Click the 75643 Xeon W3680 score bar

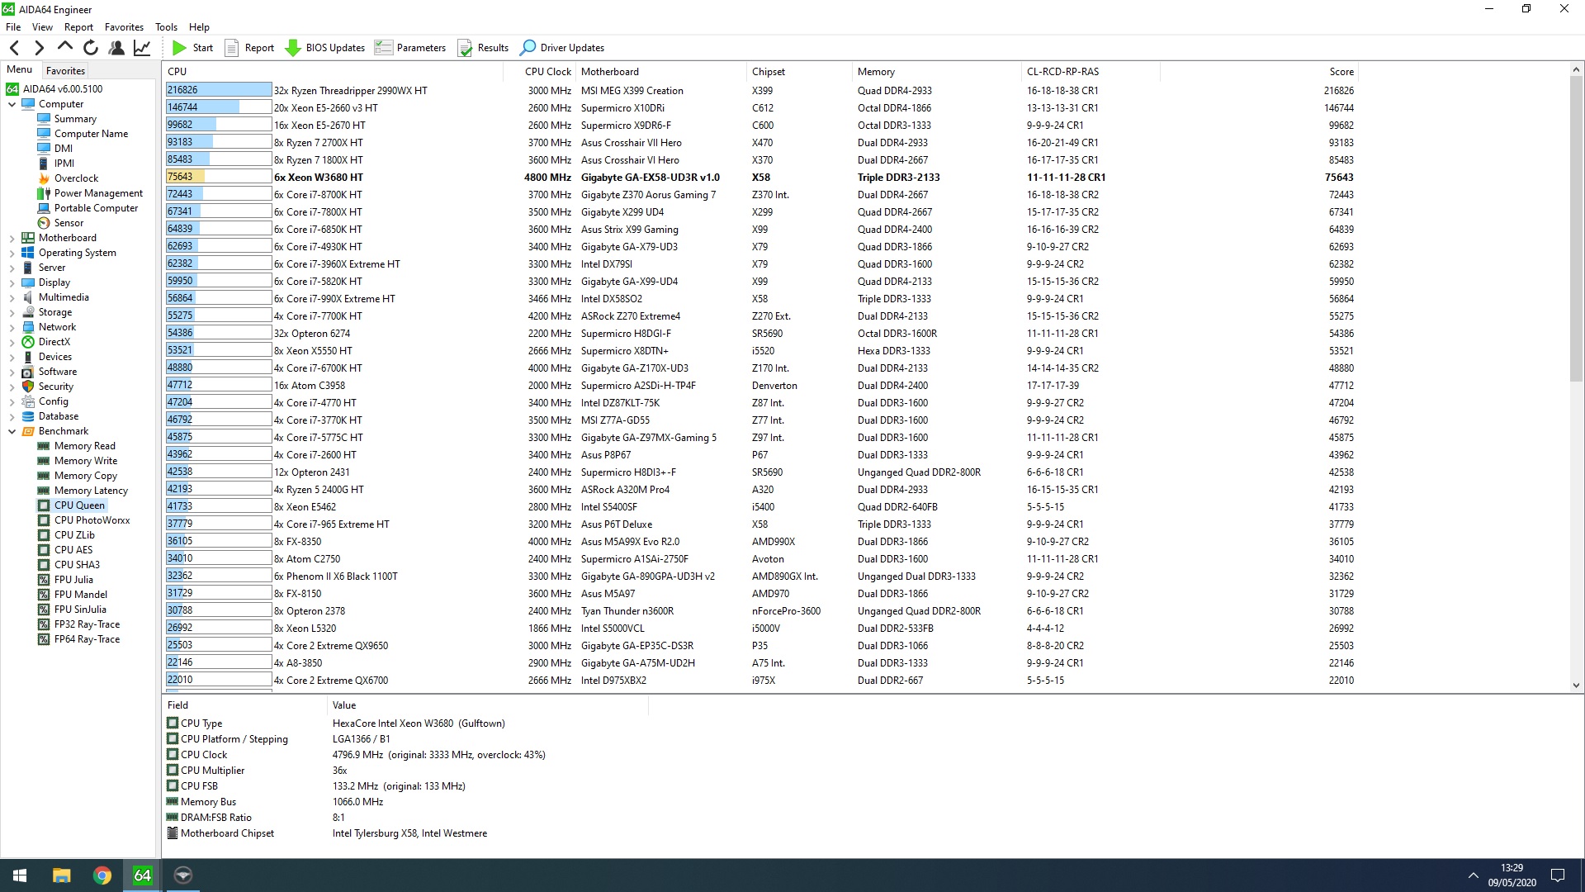pyautogui.click(x=219, y=177)
